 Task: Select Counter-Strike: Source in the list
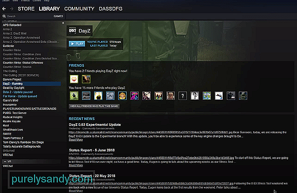[x=17, y=67]
